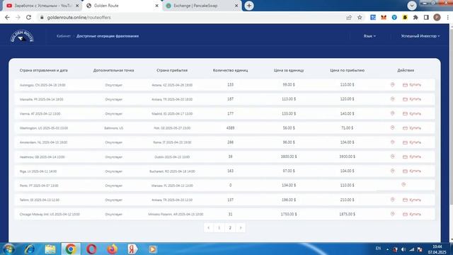Click the map pin icon in Riga row

tap(392, 171)
